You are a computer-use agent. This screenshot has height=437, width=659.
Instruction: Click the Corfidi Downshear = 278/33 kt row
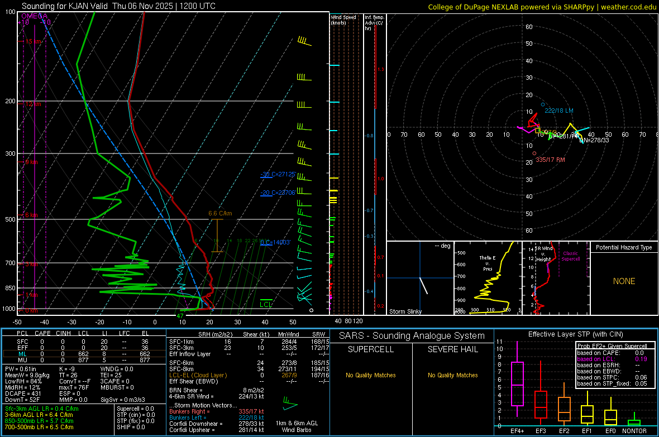point(217,424)
